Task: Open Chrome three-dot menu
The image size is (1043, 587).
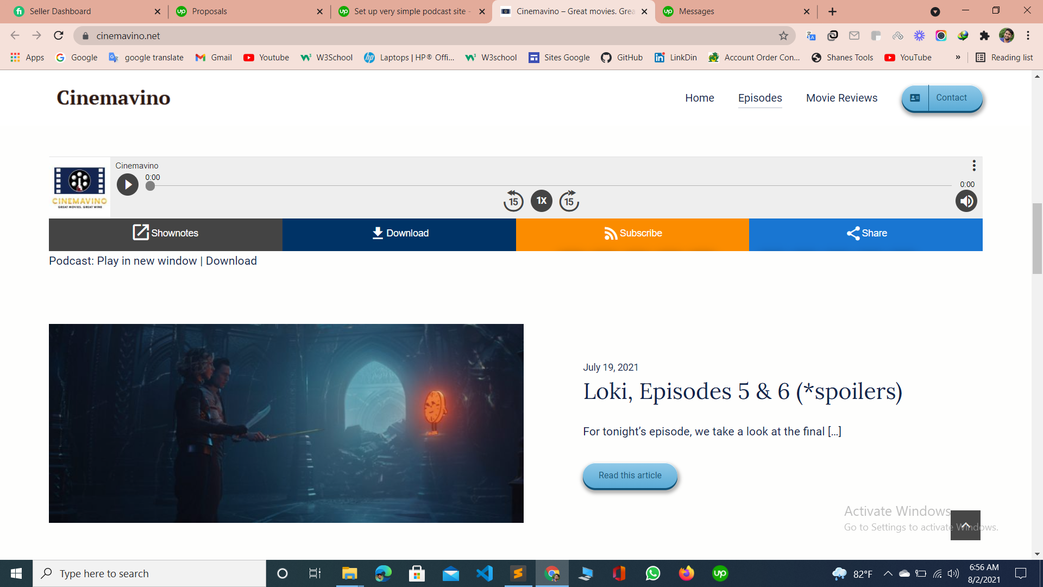Action: pos(1028,36)
